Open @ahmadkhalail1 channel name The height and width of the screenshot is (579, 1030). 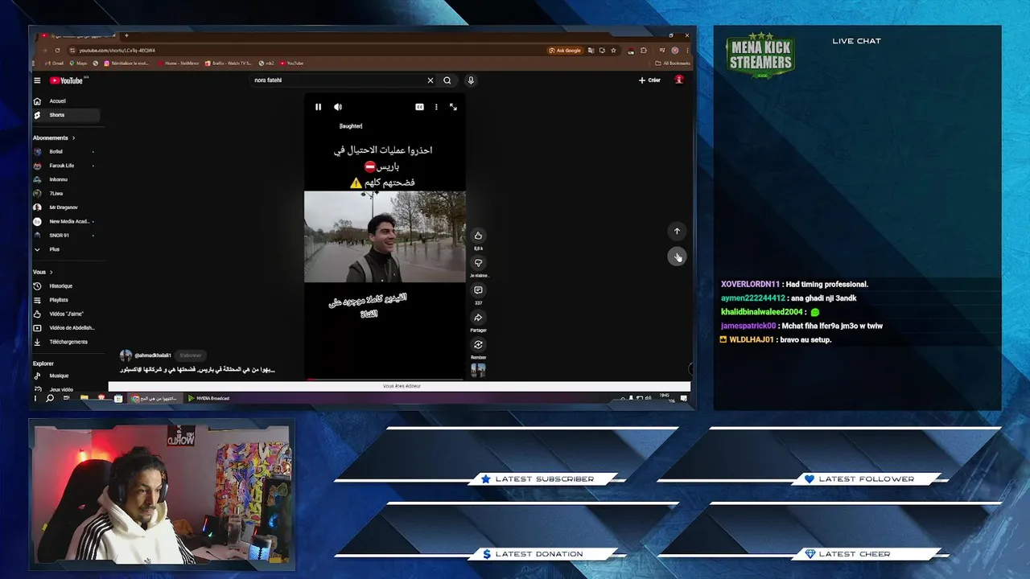point(153,355)
